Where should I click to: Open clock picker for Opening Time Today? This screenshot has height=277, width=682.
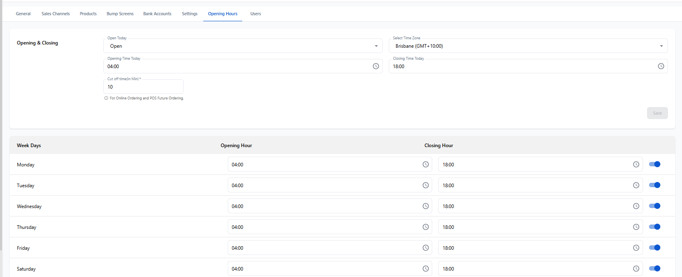(376, 66)
